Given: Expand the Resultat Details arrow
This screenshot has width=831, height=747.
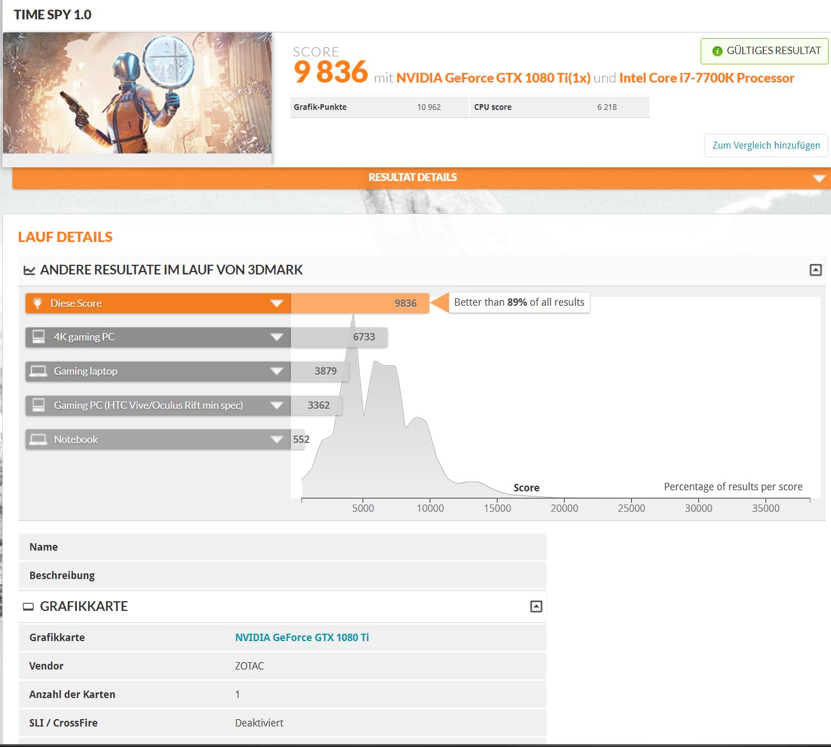Looking at the screenshot, I should coord(819,178).
